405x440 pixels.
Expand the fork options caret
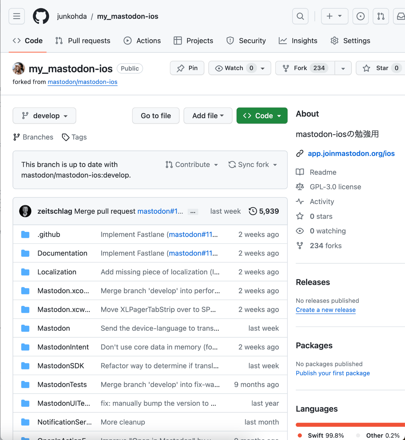click(343, 68)
